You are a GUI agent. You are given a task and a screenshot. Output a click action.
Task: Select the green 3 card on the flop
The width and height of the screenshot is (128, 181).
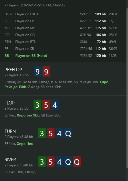(37, 105)
